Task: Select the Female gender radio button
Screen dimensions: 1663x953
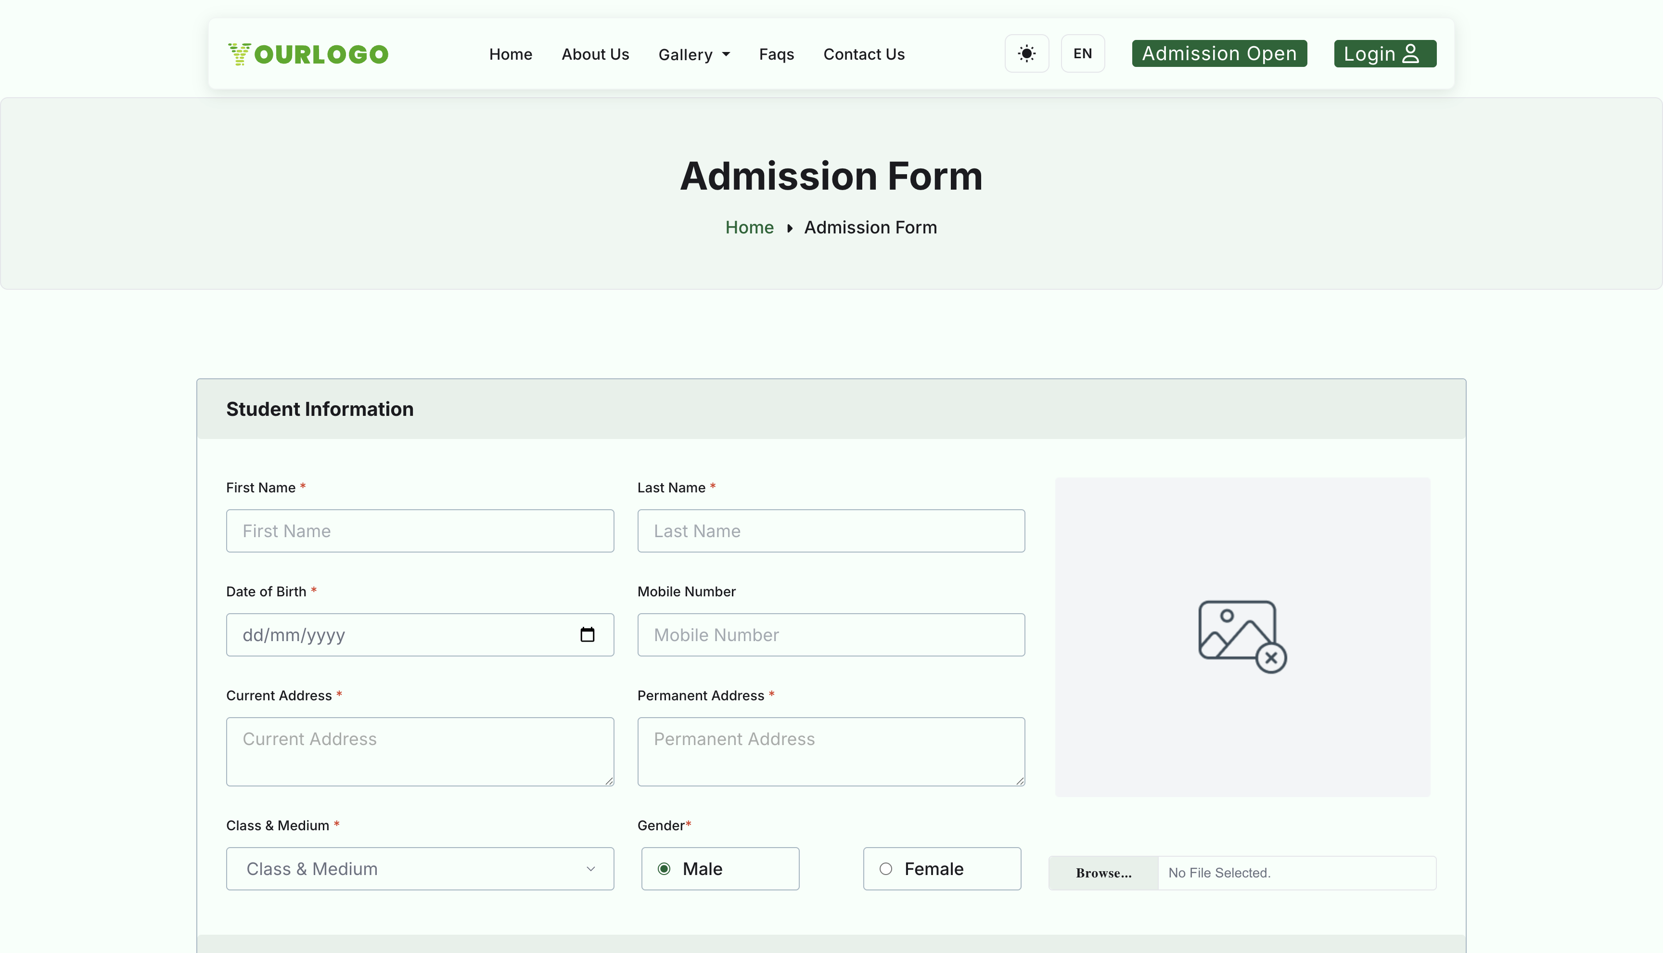Action: [x=886, y=868]
